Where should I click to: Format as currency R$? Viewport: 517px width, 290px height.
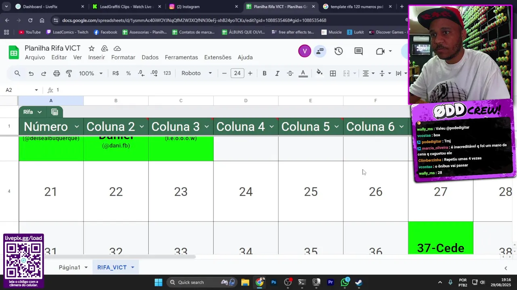point(116,73)
